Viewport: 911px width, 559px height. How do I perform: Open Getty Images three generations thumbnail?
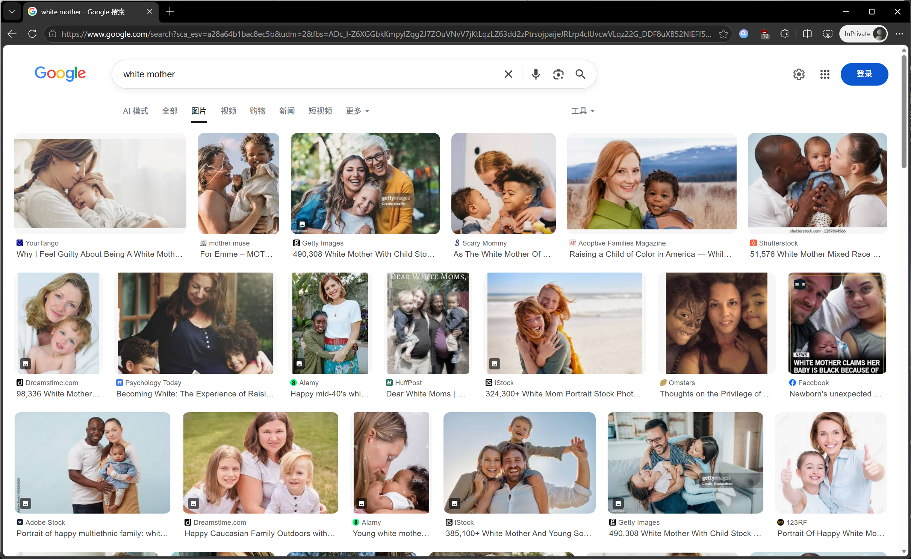pos(365,184)
